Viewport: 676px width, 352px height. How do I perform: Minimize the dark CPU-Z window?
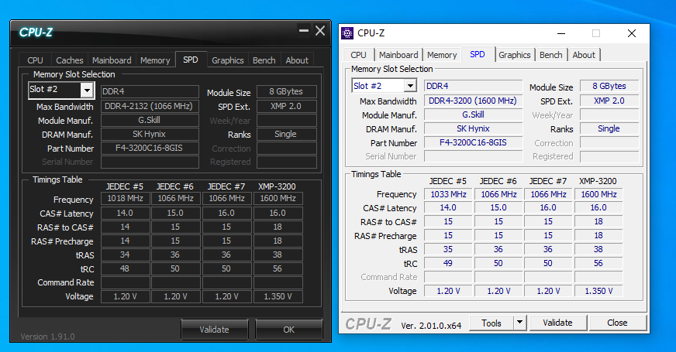(x=304, y=30)
